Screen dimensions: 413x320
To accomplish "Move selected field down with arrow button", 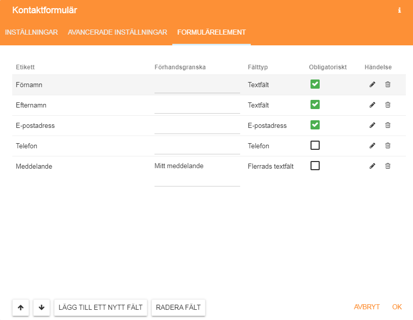I will pos(42,307).
